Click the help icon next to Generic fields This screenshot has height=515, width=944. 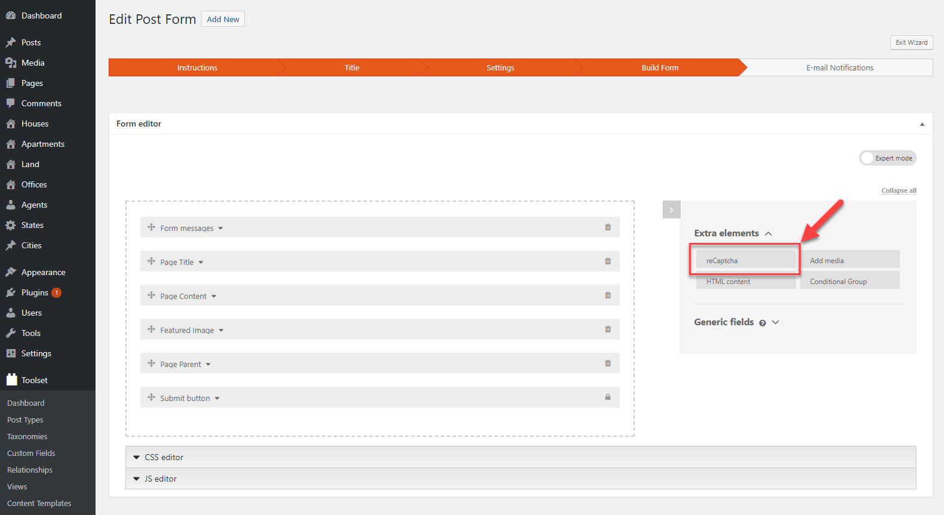tap(762, 323)
